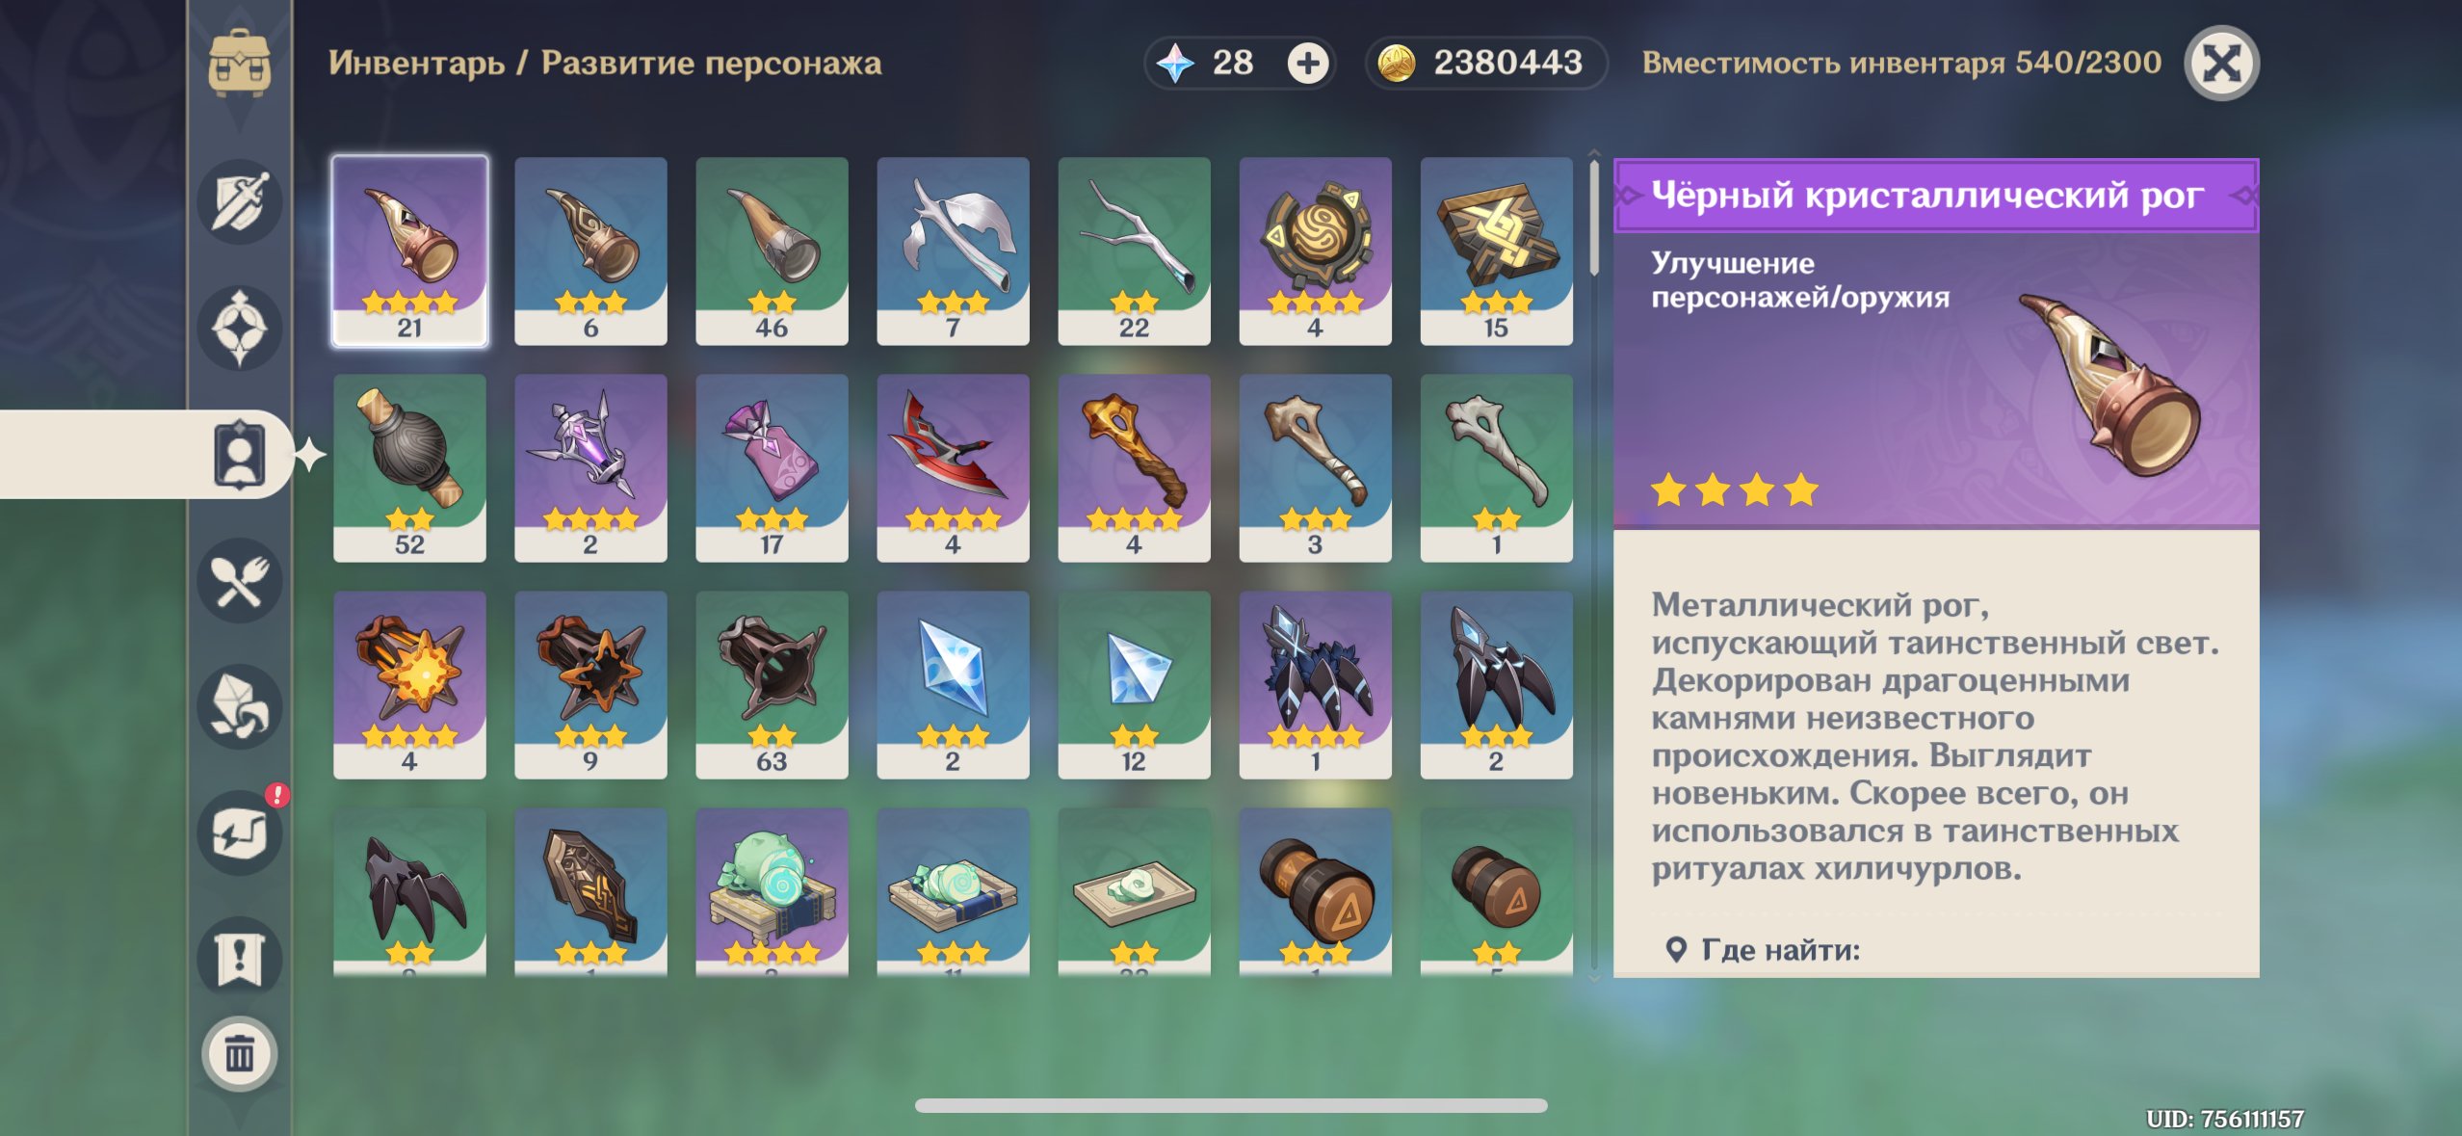The height and width of the screenshot is (1136, 2462).
Task: Select the currently active Character Development tab
Action: 239,455
